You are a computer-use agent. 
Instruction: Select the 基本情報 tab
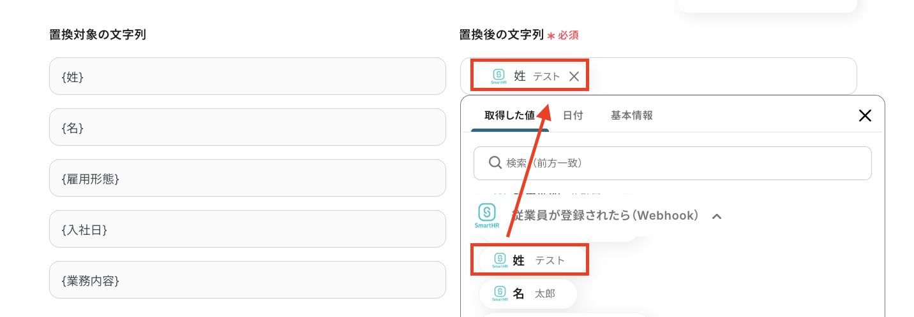[631, 116]
